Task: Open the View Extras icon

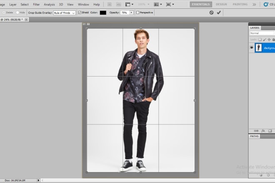Action: pyautogui.click(x=127, y=5)
